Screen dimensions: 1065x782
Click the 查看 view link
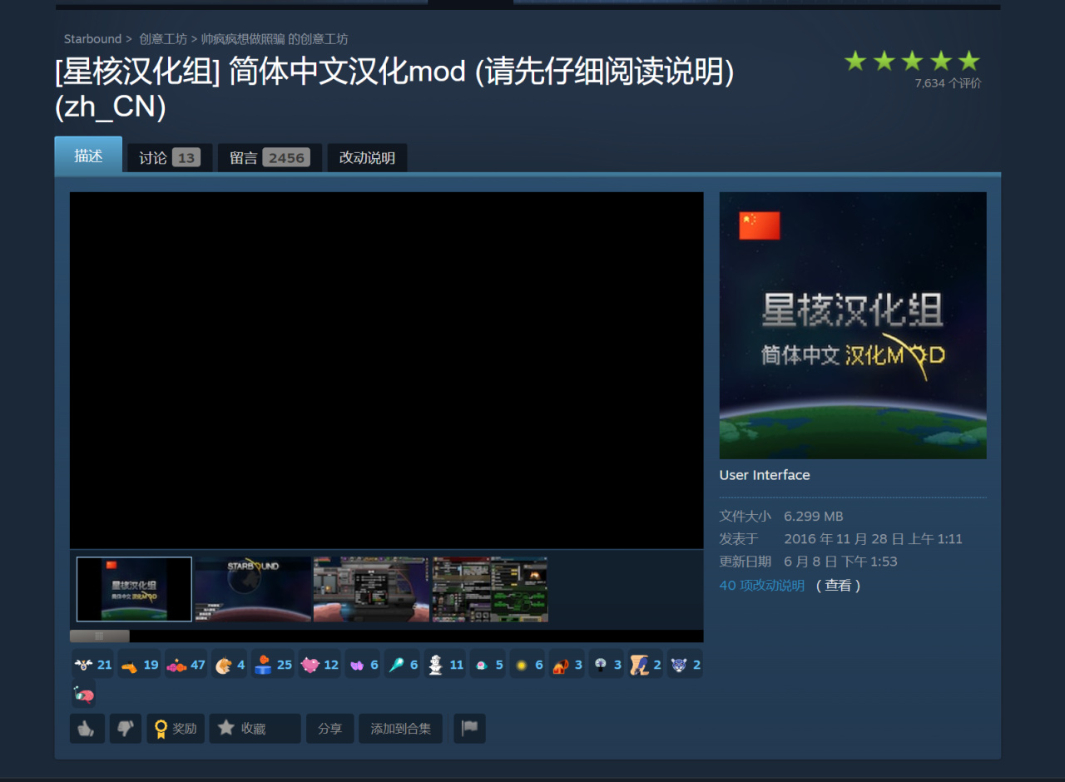point(838,586)
